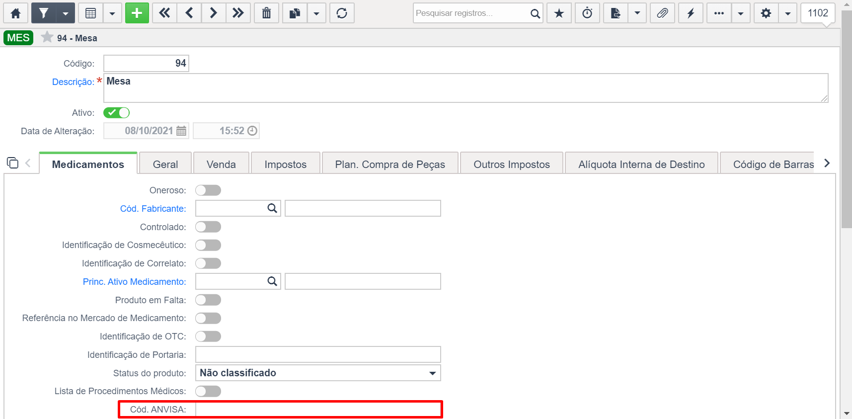This screenshot has height=419, width=852.
Task: Refresh the record with reload icon
Action: coord(342,13)
